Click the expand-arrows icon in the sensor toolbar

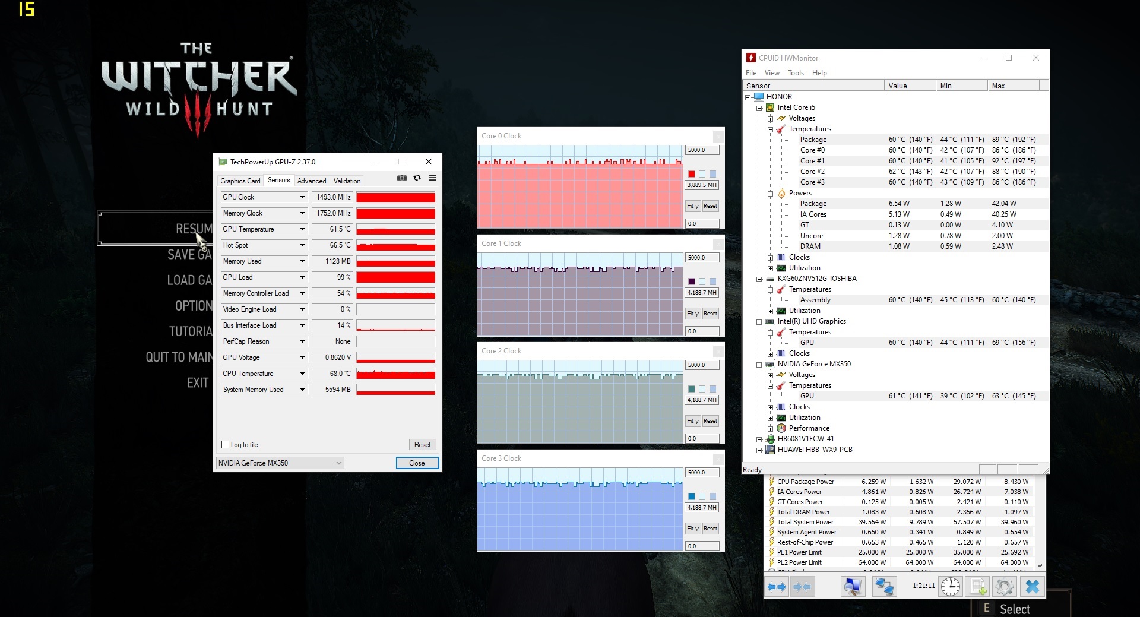[777, 587]
